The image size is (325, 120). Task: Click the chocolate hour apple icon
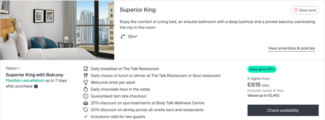pos(86,89)
